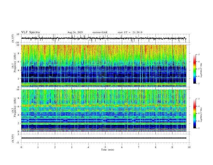Click the 'ch.3(V)' axis label

pos(13,139)
